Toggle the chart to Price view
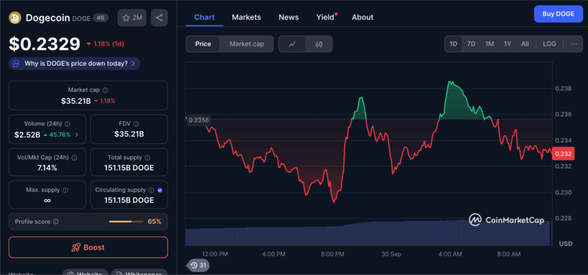This screenshot has width=588, height=275. click(203, 44)
